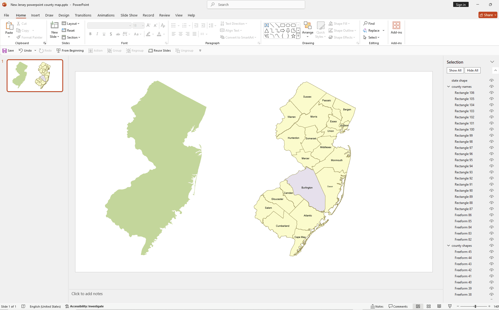Hide Rectangle 92 in Selection pane
The image size is (499, 310).
click(x=492, y=178)
